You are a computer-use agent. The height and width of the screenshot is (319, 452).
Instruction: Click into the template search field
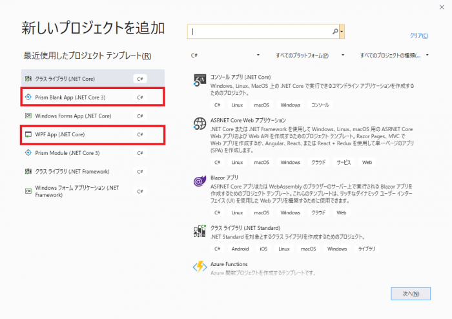pyautogui.click(x=262, y=31)
